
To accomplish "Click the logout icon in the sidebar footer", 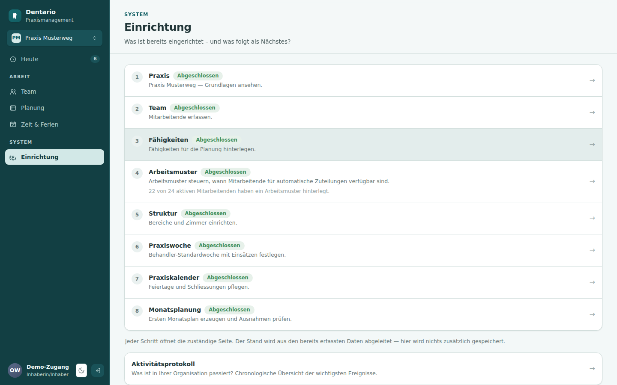I will (98, 370).
